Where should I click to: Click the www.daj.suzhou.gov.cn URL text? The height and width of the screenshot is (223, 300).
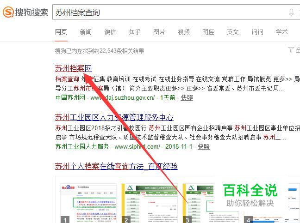tap(122, 98)
